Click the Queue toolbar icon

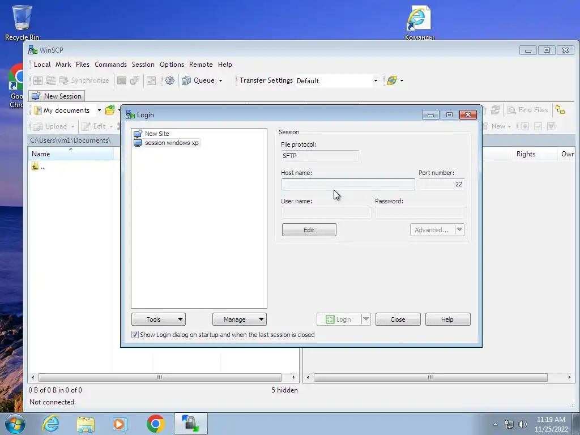186,80
